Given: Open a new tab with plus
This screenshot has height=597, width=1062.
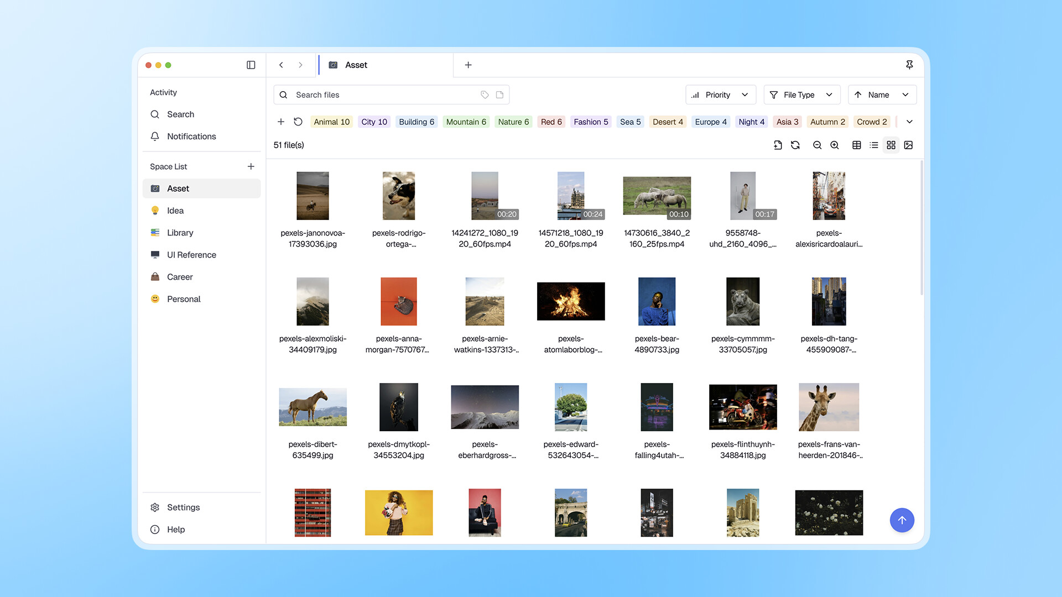Looking at the screenshot, I should click(468, 65).
